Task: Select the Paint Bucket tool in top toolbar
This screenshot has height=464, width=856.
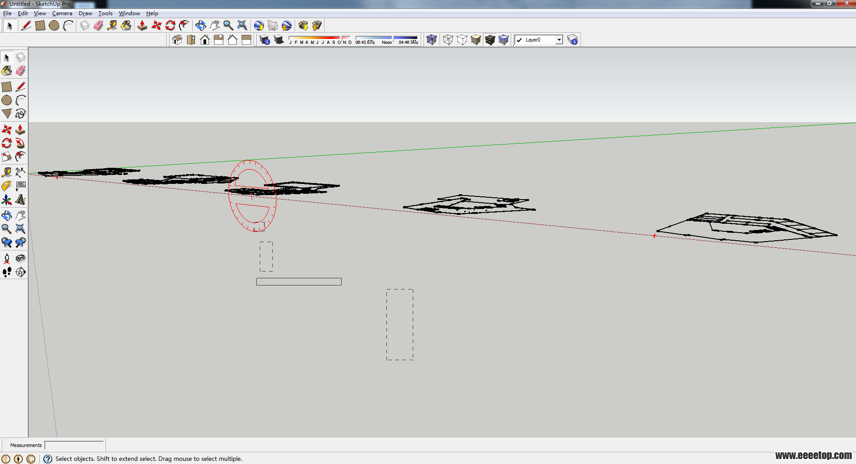Action: [126, 26]
